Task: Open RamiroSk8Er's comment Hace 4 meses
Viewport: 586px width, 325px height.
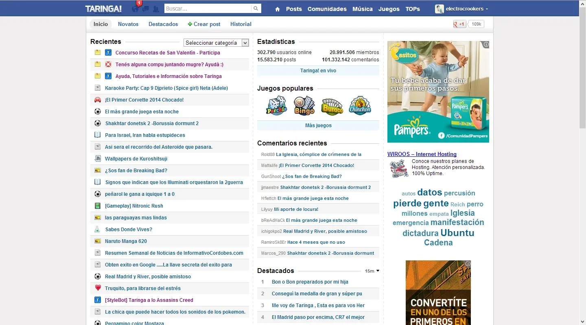Action: click(x=316, y=242)
